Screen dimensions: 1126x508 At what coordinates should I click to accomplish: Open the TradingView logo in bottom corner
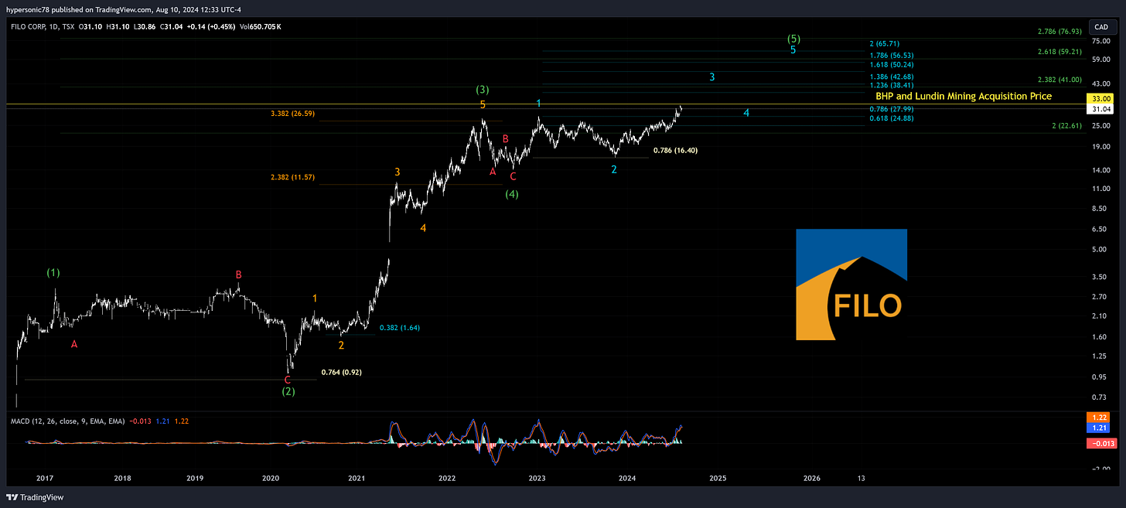[36, 498]
